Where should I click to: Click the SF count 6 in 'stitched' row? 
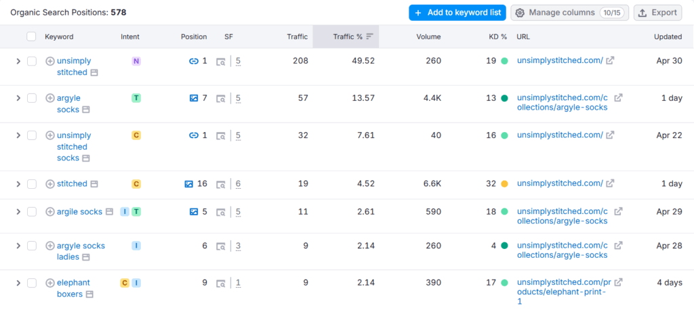coord(238,184)
